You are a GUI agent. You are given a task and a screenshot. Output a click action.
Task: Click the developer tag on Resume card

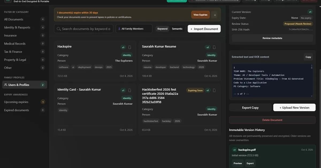tap(161, 67)
